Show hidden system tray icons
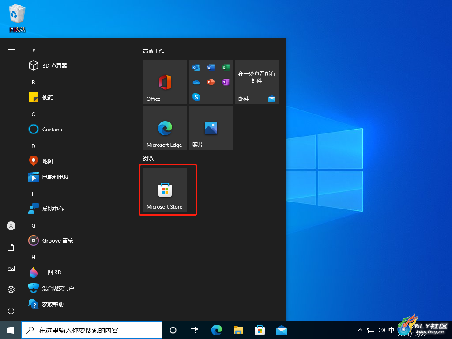The height and width of the screenshot is (339, 452). (x=360, y=330)
